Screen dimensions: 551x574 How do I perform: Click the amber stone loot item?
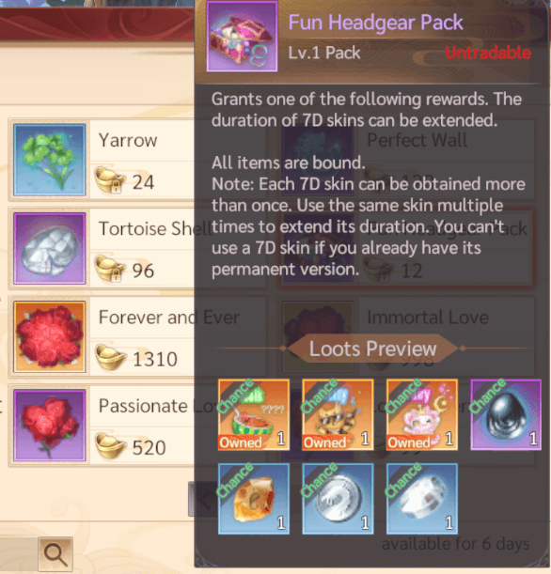[x=254, y=499]
